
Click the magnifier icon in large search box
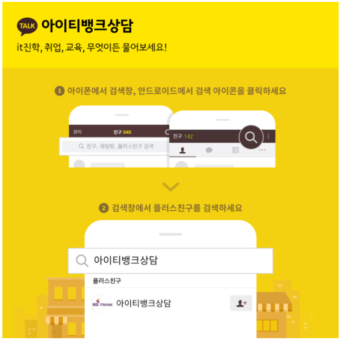pyautogui.click(x=82, y=261)
